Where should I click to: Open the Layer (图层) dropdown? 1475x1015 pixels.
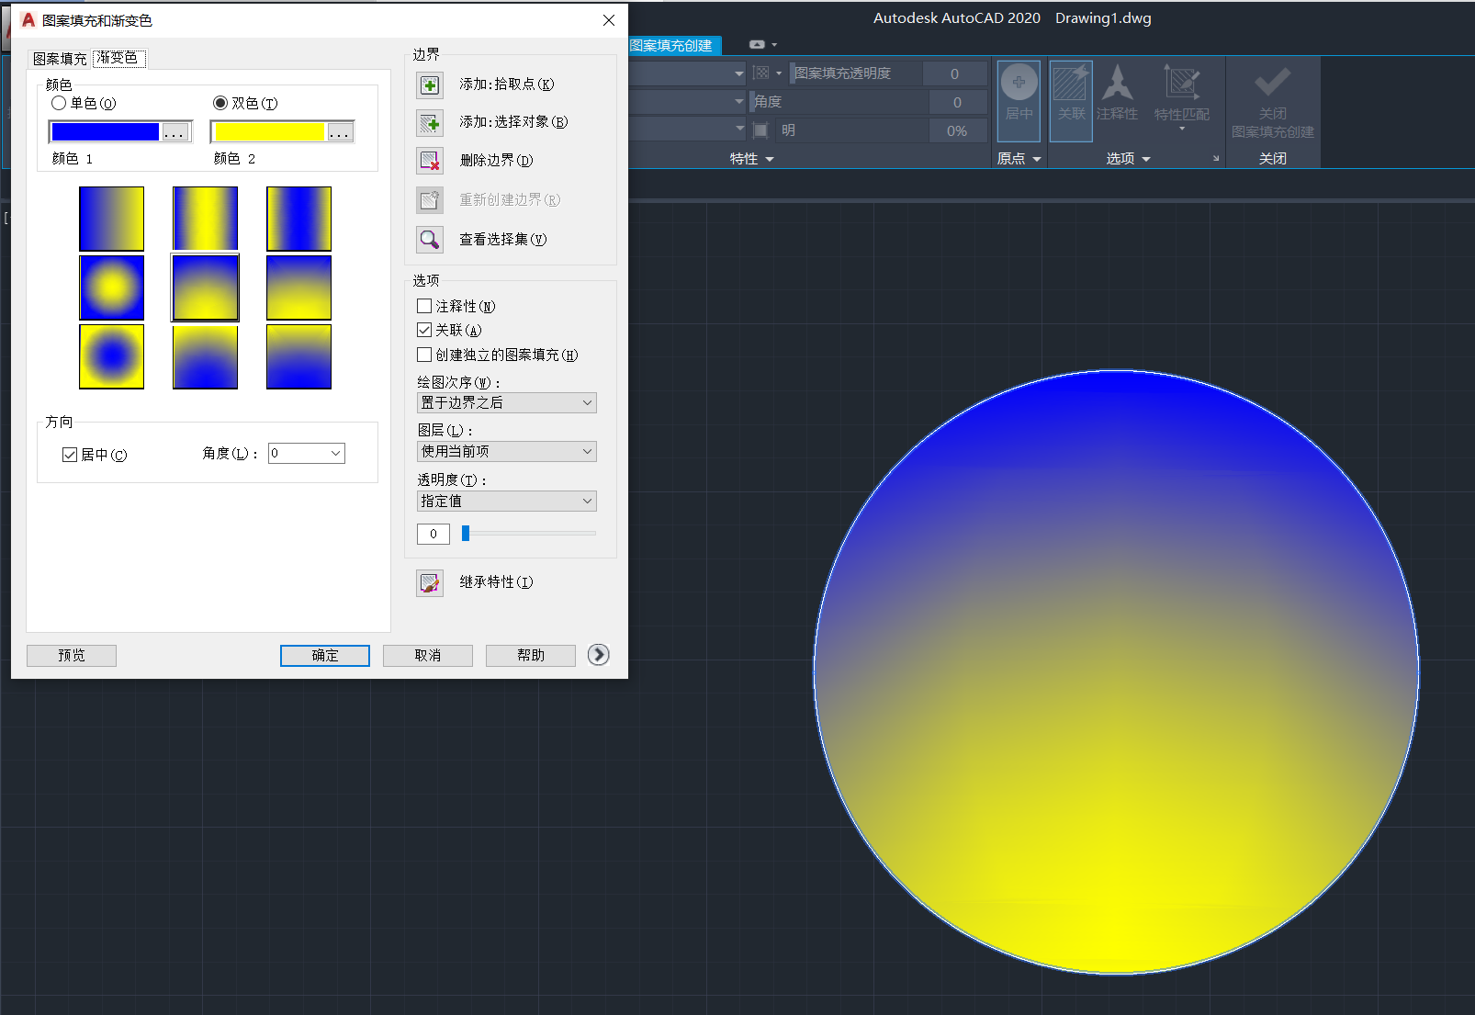[506, 452]
